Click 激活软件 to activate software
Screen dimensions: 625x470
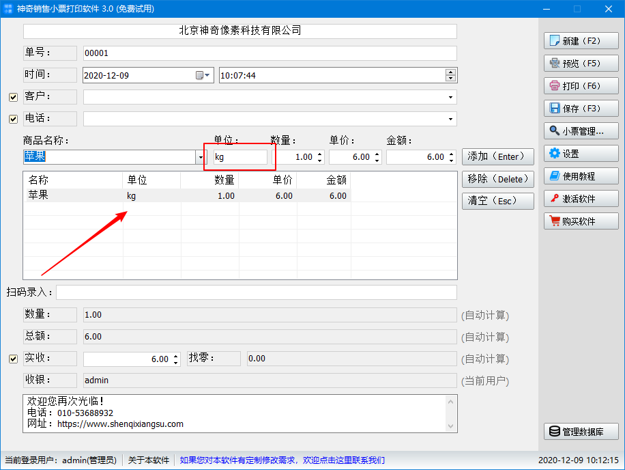tap(581, 199)
